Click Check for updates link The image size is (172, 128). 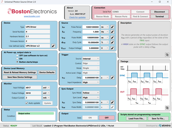(x=77, y=17)
